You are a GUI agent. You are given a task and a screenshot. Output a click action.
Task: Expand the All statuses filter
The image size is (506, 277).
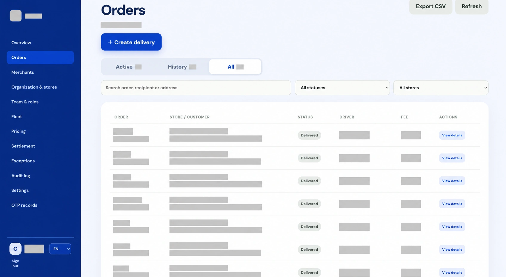pos(342,88)
